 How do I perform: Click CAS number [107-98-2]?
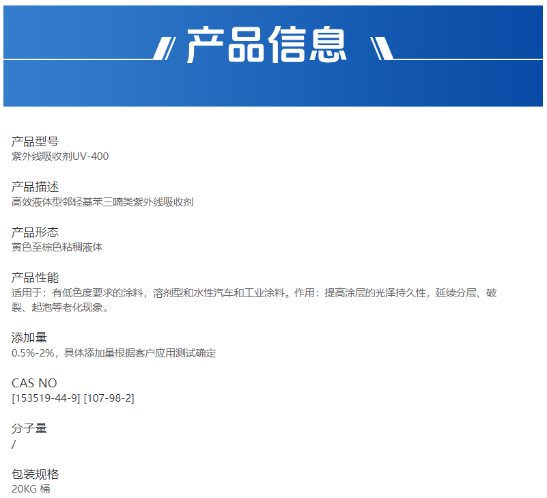click(x=109, y=398)
